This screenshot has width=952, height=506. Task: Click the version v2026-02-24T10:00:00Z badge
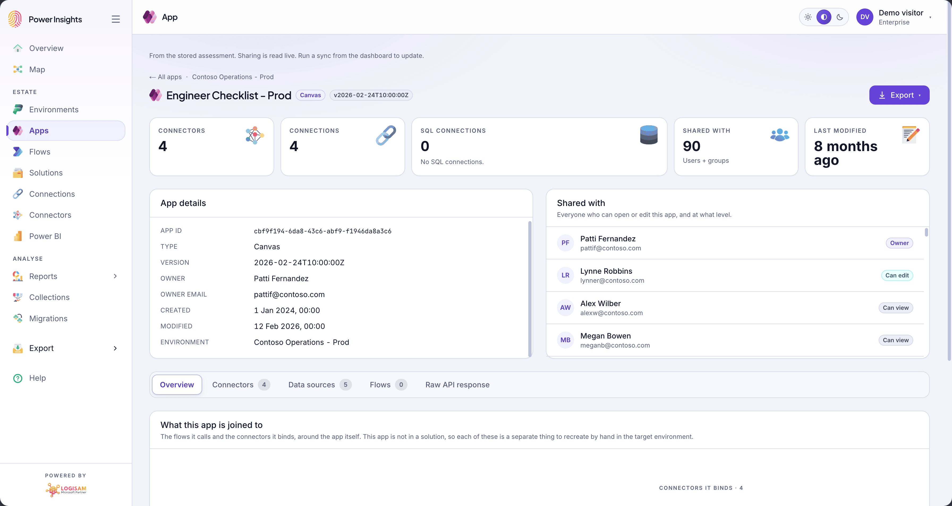coord(371,95)
